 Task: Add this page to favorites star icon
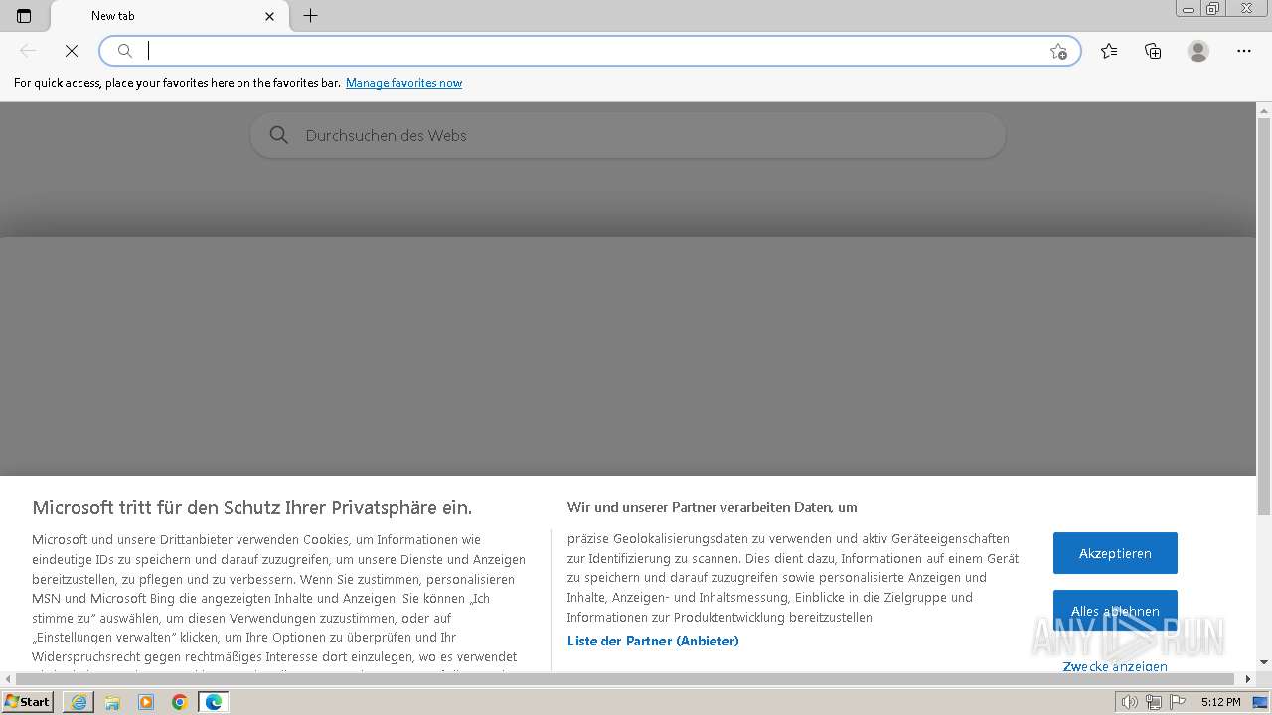(x=1058, y=51)
